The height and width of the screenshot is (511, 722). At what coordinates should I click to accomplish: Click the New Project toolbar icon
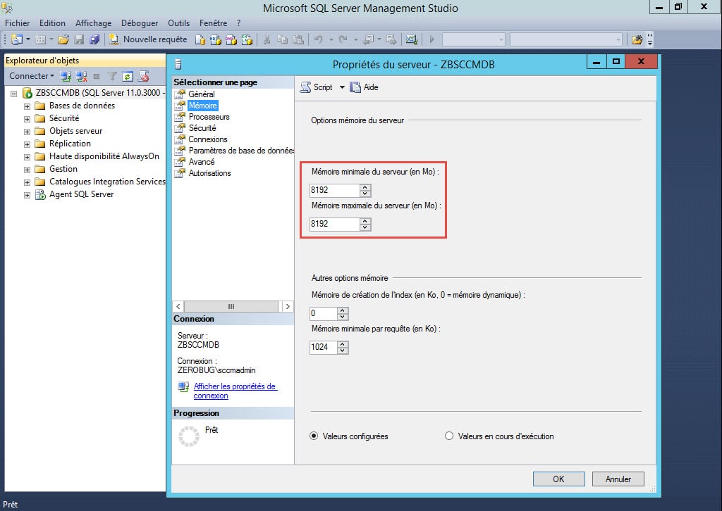[17, 39]
